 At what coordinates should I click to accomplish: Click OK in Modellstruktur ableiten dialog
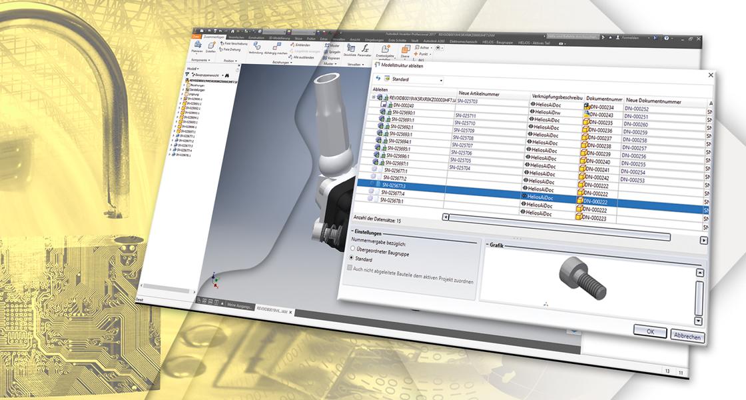(650, 331)
